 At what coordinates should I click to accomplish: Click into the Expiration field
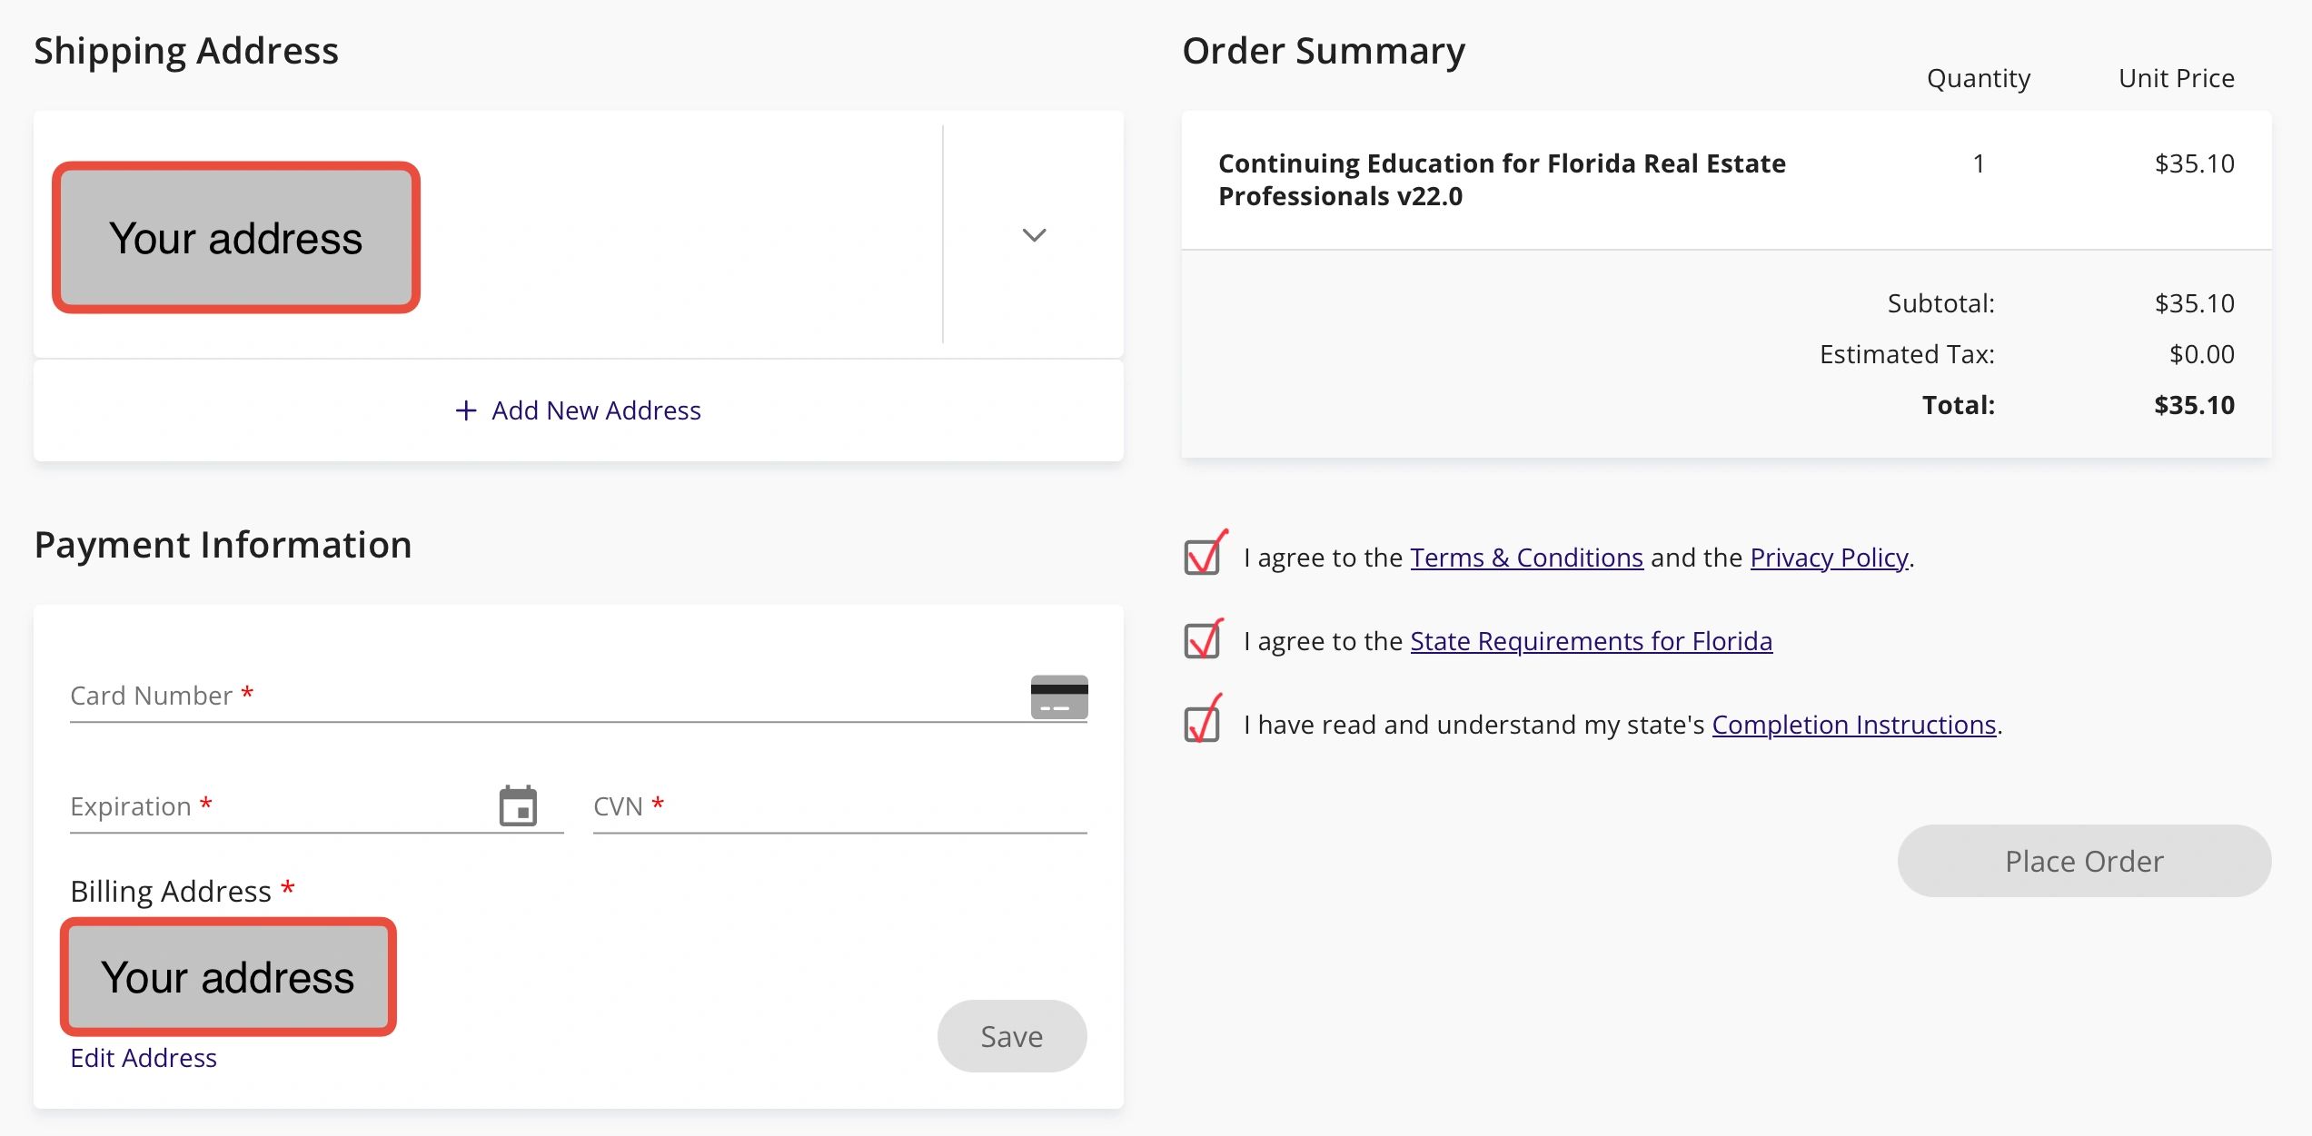pos(282,806)
